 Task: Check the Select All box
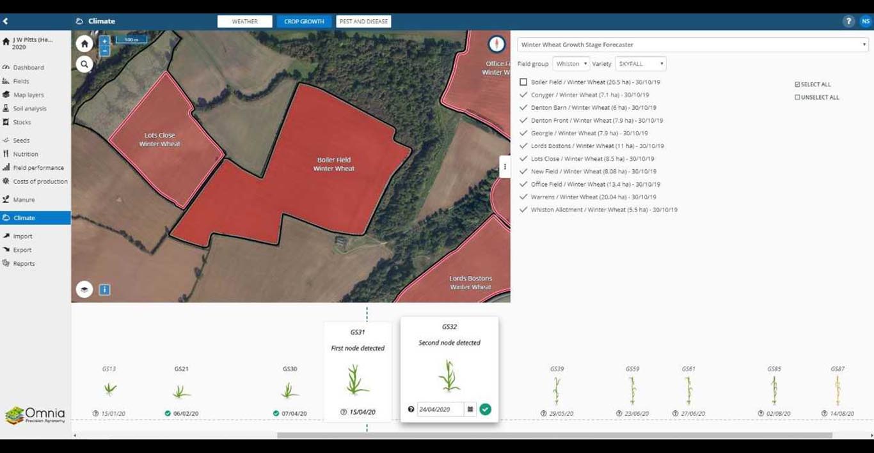tap(797, 84)
